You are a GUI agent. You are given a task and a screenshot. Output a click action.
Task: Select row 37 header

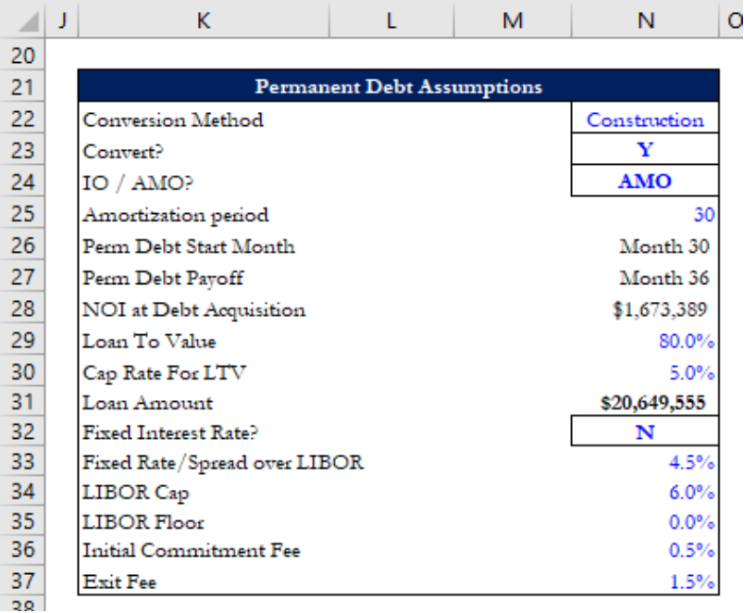tap(22, 581)
